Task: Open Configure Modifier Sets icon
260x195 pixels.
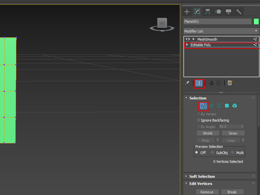Action: (230, 83)
